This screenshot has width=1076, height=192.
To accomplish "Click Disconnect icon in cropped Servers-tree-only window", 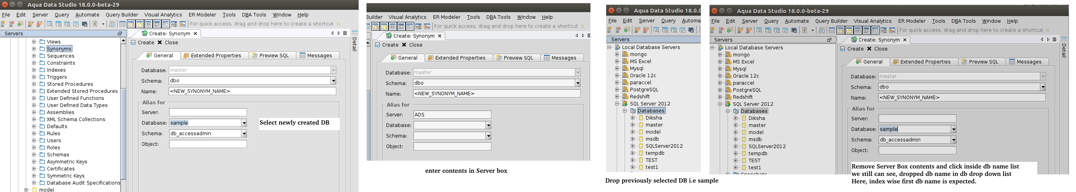I will pyautogui.click(x=645, y=30).
